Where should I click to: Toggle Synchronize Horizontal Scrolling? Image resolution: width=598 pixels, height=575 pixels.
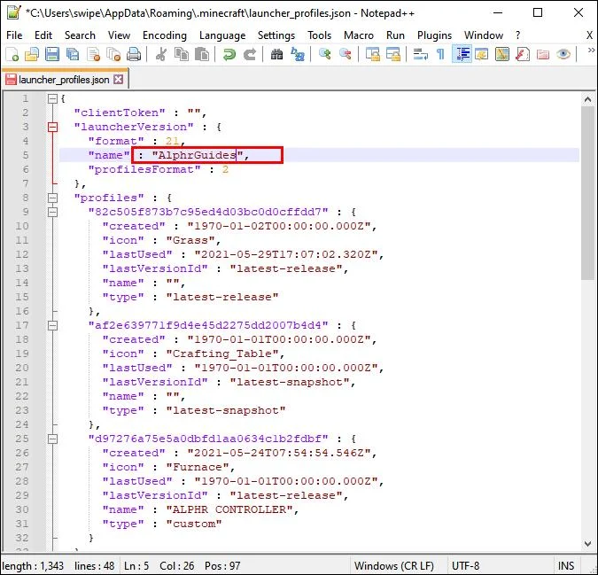(x=392, y=54)
